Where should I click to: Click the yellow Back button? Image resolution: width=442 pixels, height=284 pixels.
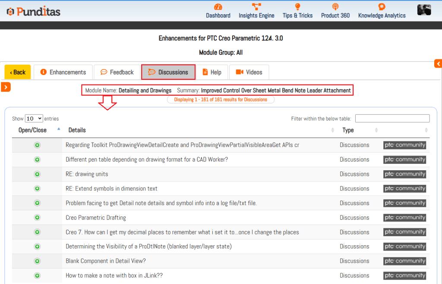(18, 72)
